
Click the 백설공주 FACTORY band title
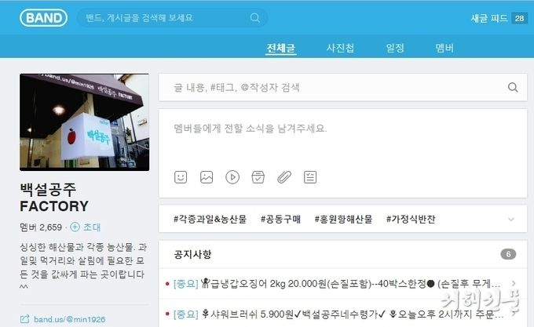[54, 198]
